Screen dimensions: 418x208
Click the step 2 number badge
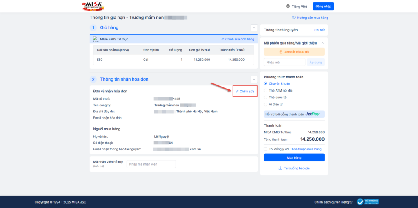(x=93, y=79)
